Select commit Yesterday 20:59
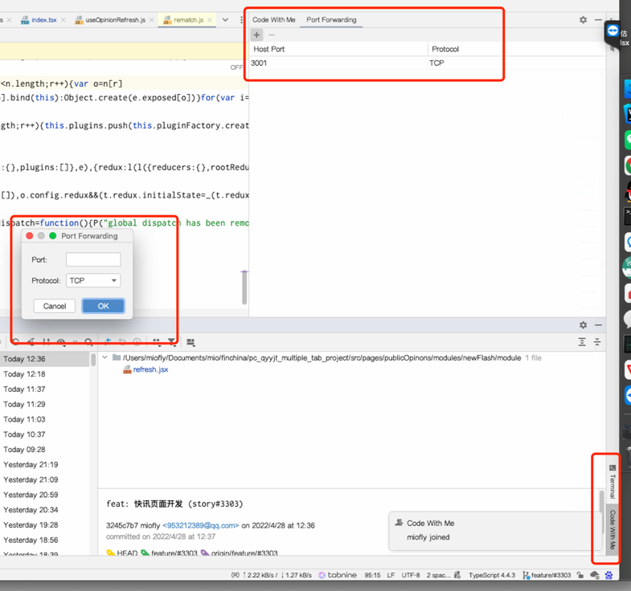This screenshot has height=591, width=631. click(45, 495)
